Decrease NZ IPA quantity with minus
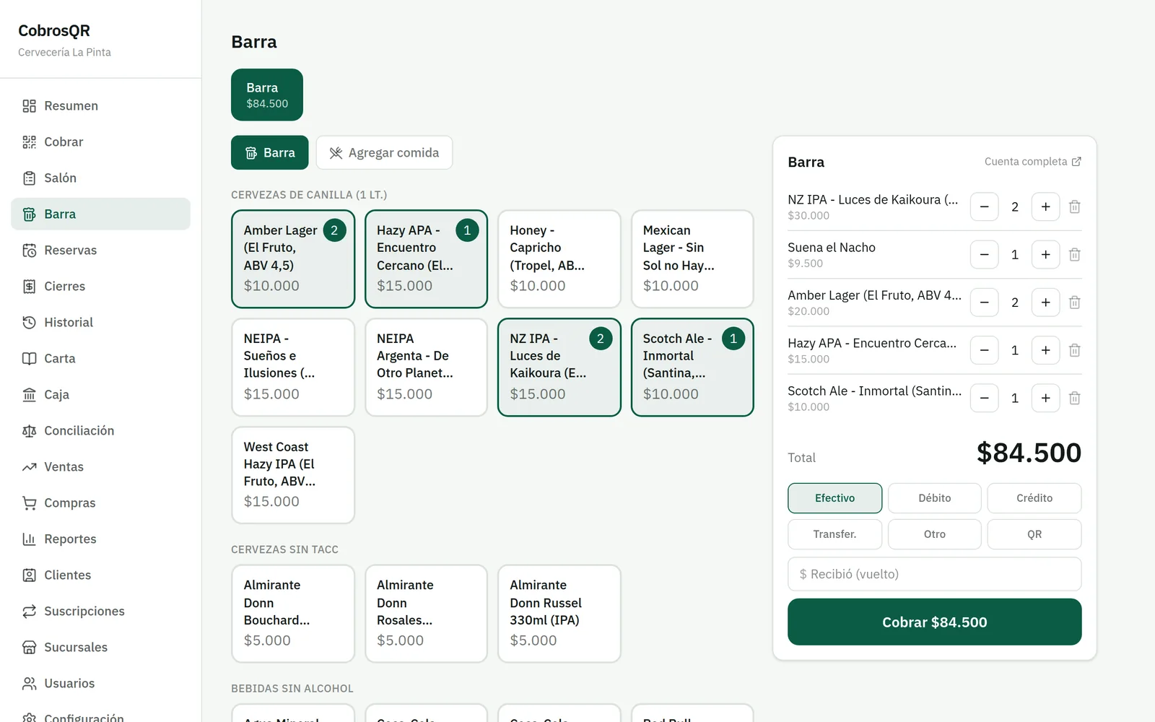 [984, 206]
